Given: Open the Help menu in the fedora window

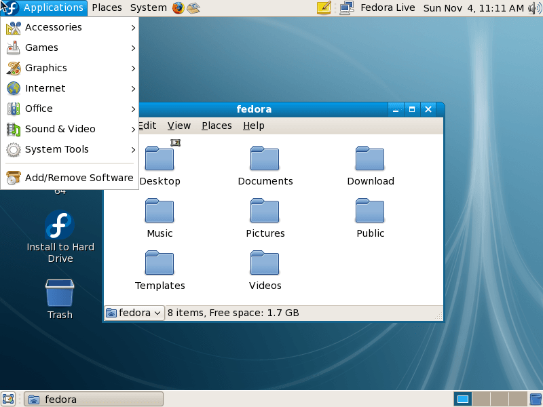Looking at the screenshot, I should coord(254,125).
